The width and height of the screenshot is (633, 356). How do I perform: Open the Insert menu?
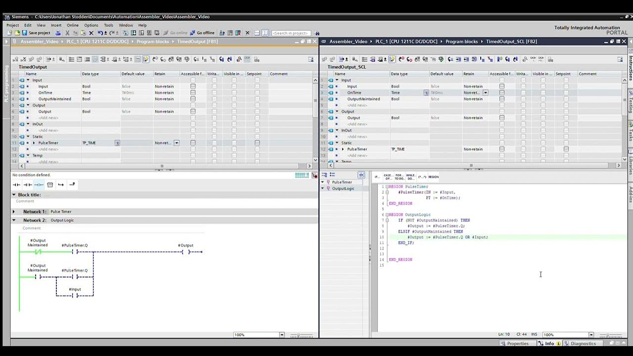pyautogui.click(x=56, y=25)
